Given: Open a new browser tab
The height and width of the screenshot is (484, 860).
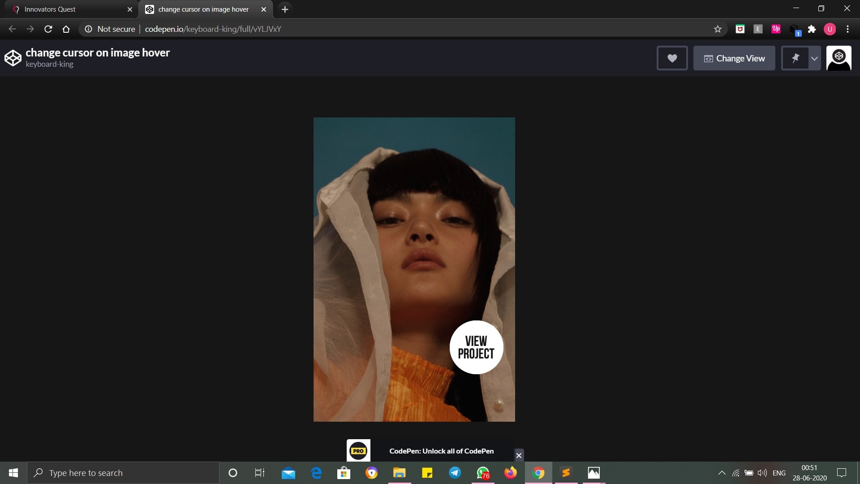Looking at the screenshot, I should tap(285, 9).
